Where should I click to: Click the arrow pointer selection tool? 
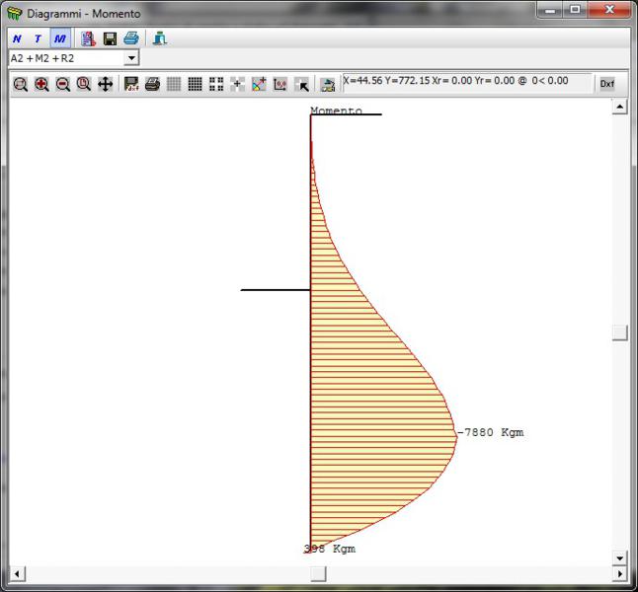(x=303, y=85)
